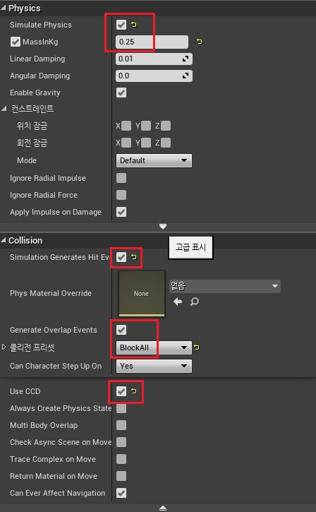Enable Ignore Radial Impulse checkbox
Viewport: 316px width, 512px height.
point(121,178)
